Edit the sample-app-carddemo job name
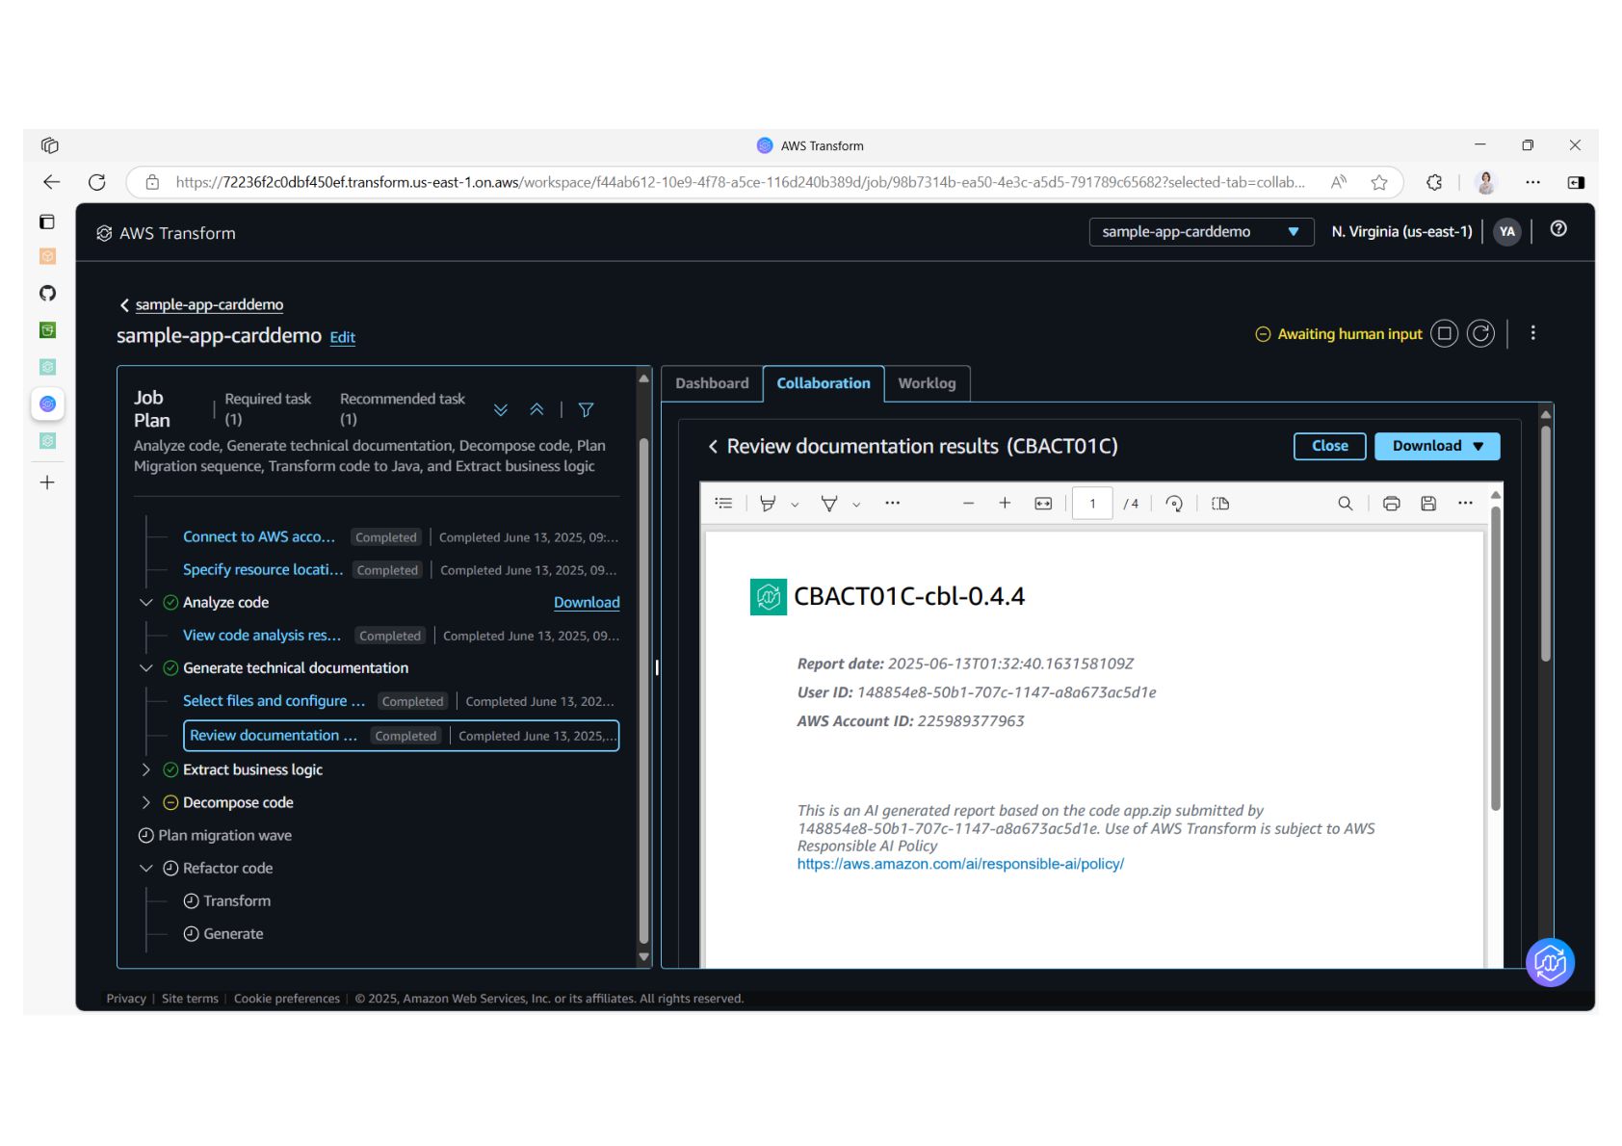Screen dimensions: 1622x1146 [343, 337]
